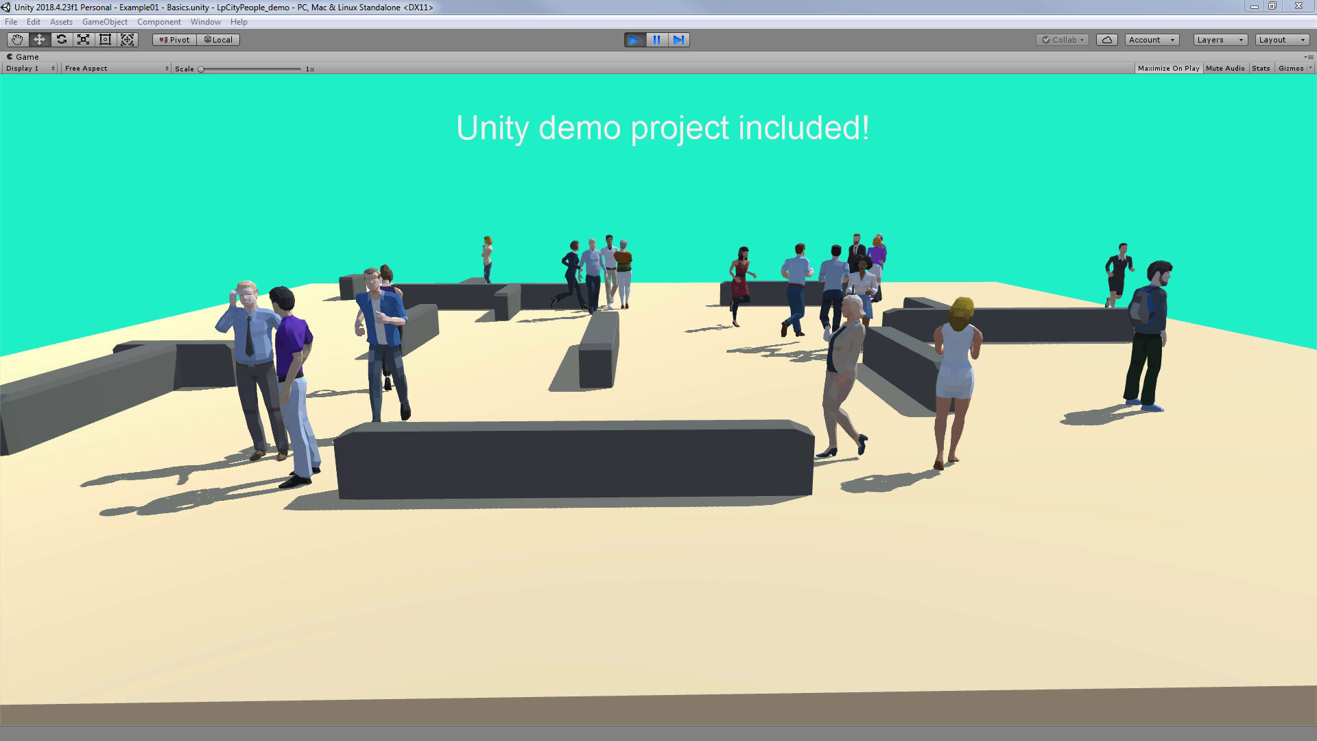Viewport: 1317px width, 741px height.
Task: Open the Assets menu
Action: pyautogui.click(x=61, y=22)
